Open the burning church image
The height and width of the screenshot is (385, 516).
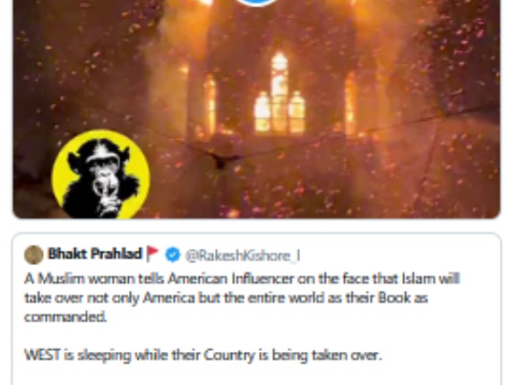[x=257, y=109]
